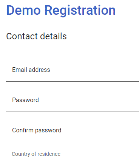Click the Confirm password label text

click(x=37, y=130)
